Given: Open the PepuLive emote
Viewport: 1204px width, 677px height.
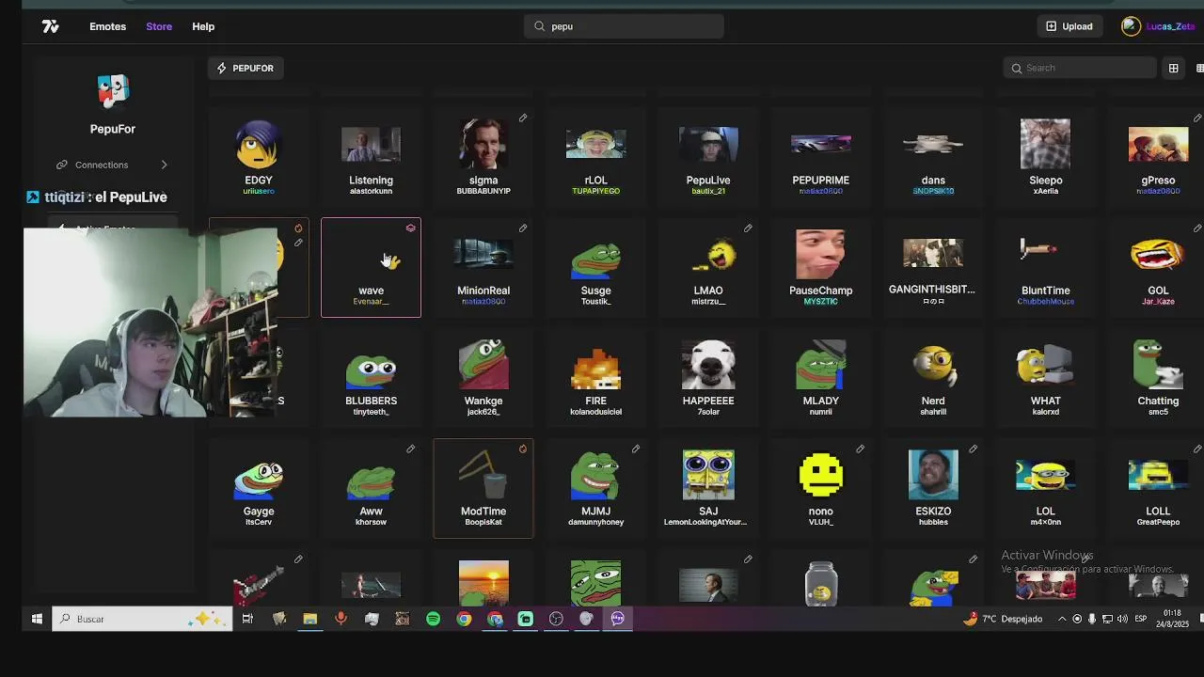Looking at the screenshot, I should (708, 156).
